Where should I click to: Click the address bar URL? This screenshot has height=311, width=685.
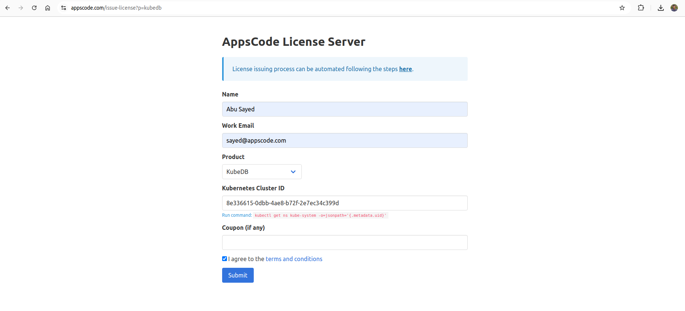[x=116, y=8]
